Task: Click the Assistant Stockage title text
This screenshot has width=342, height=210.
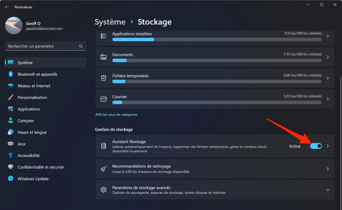Action: [129, 142]
